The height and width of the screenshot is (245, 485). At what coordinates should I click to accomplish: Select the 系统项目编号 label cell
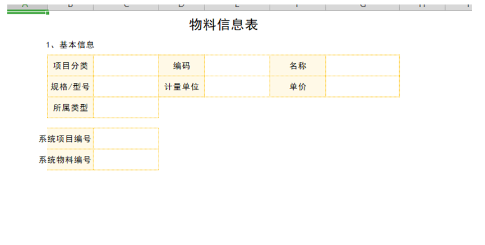[x=66, y=138]
